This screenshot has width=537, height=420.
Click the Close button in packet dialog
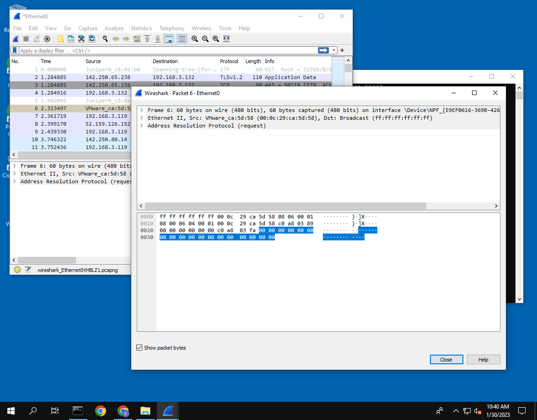click(x=446, y=359)
